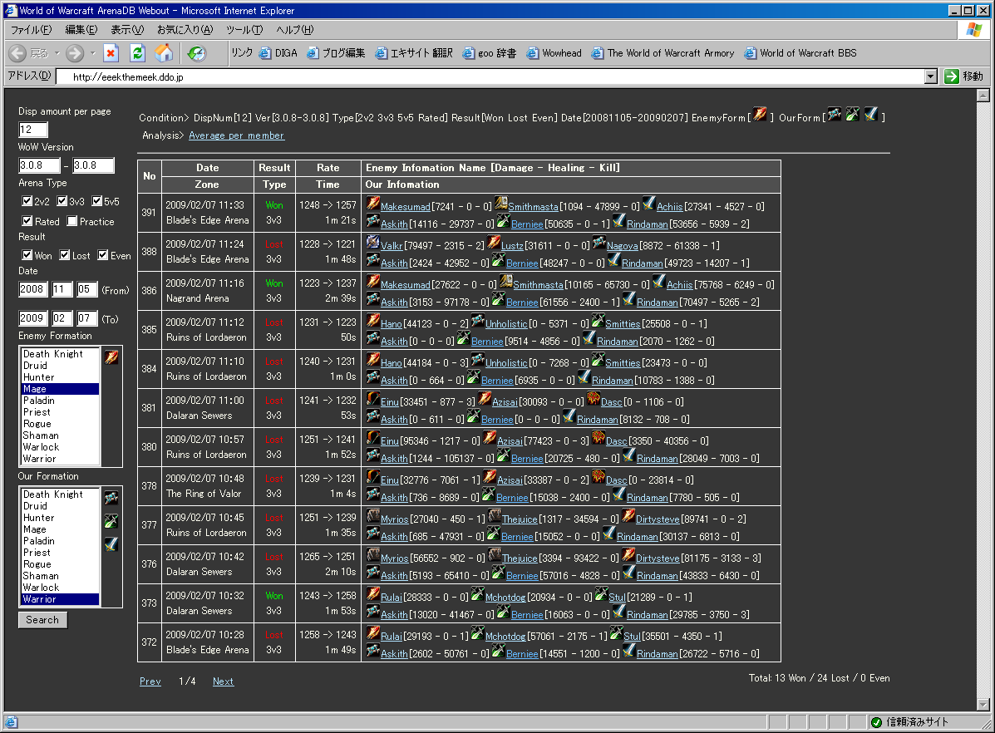
Task: Click the Mage class icon beside Enemy Formation list
Action: (111, 357)
